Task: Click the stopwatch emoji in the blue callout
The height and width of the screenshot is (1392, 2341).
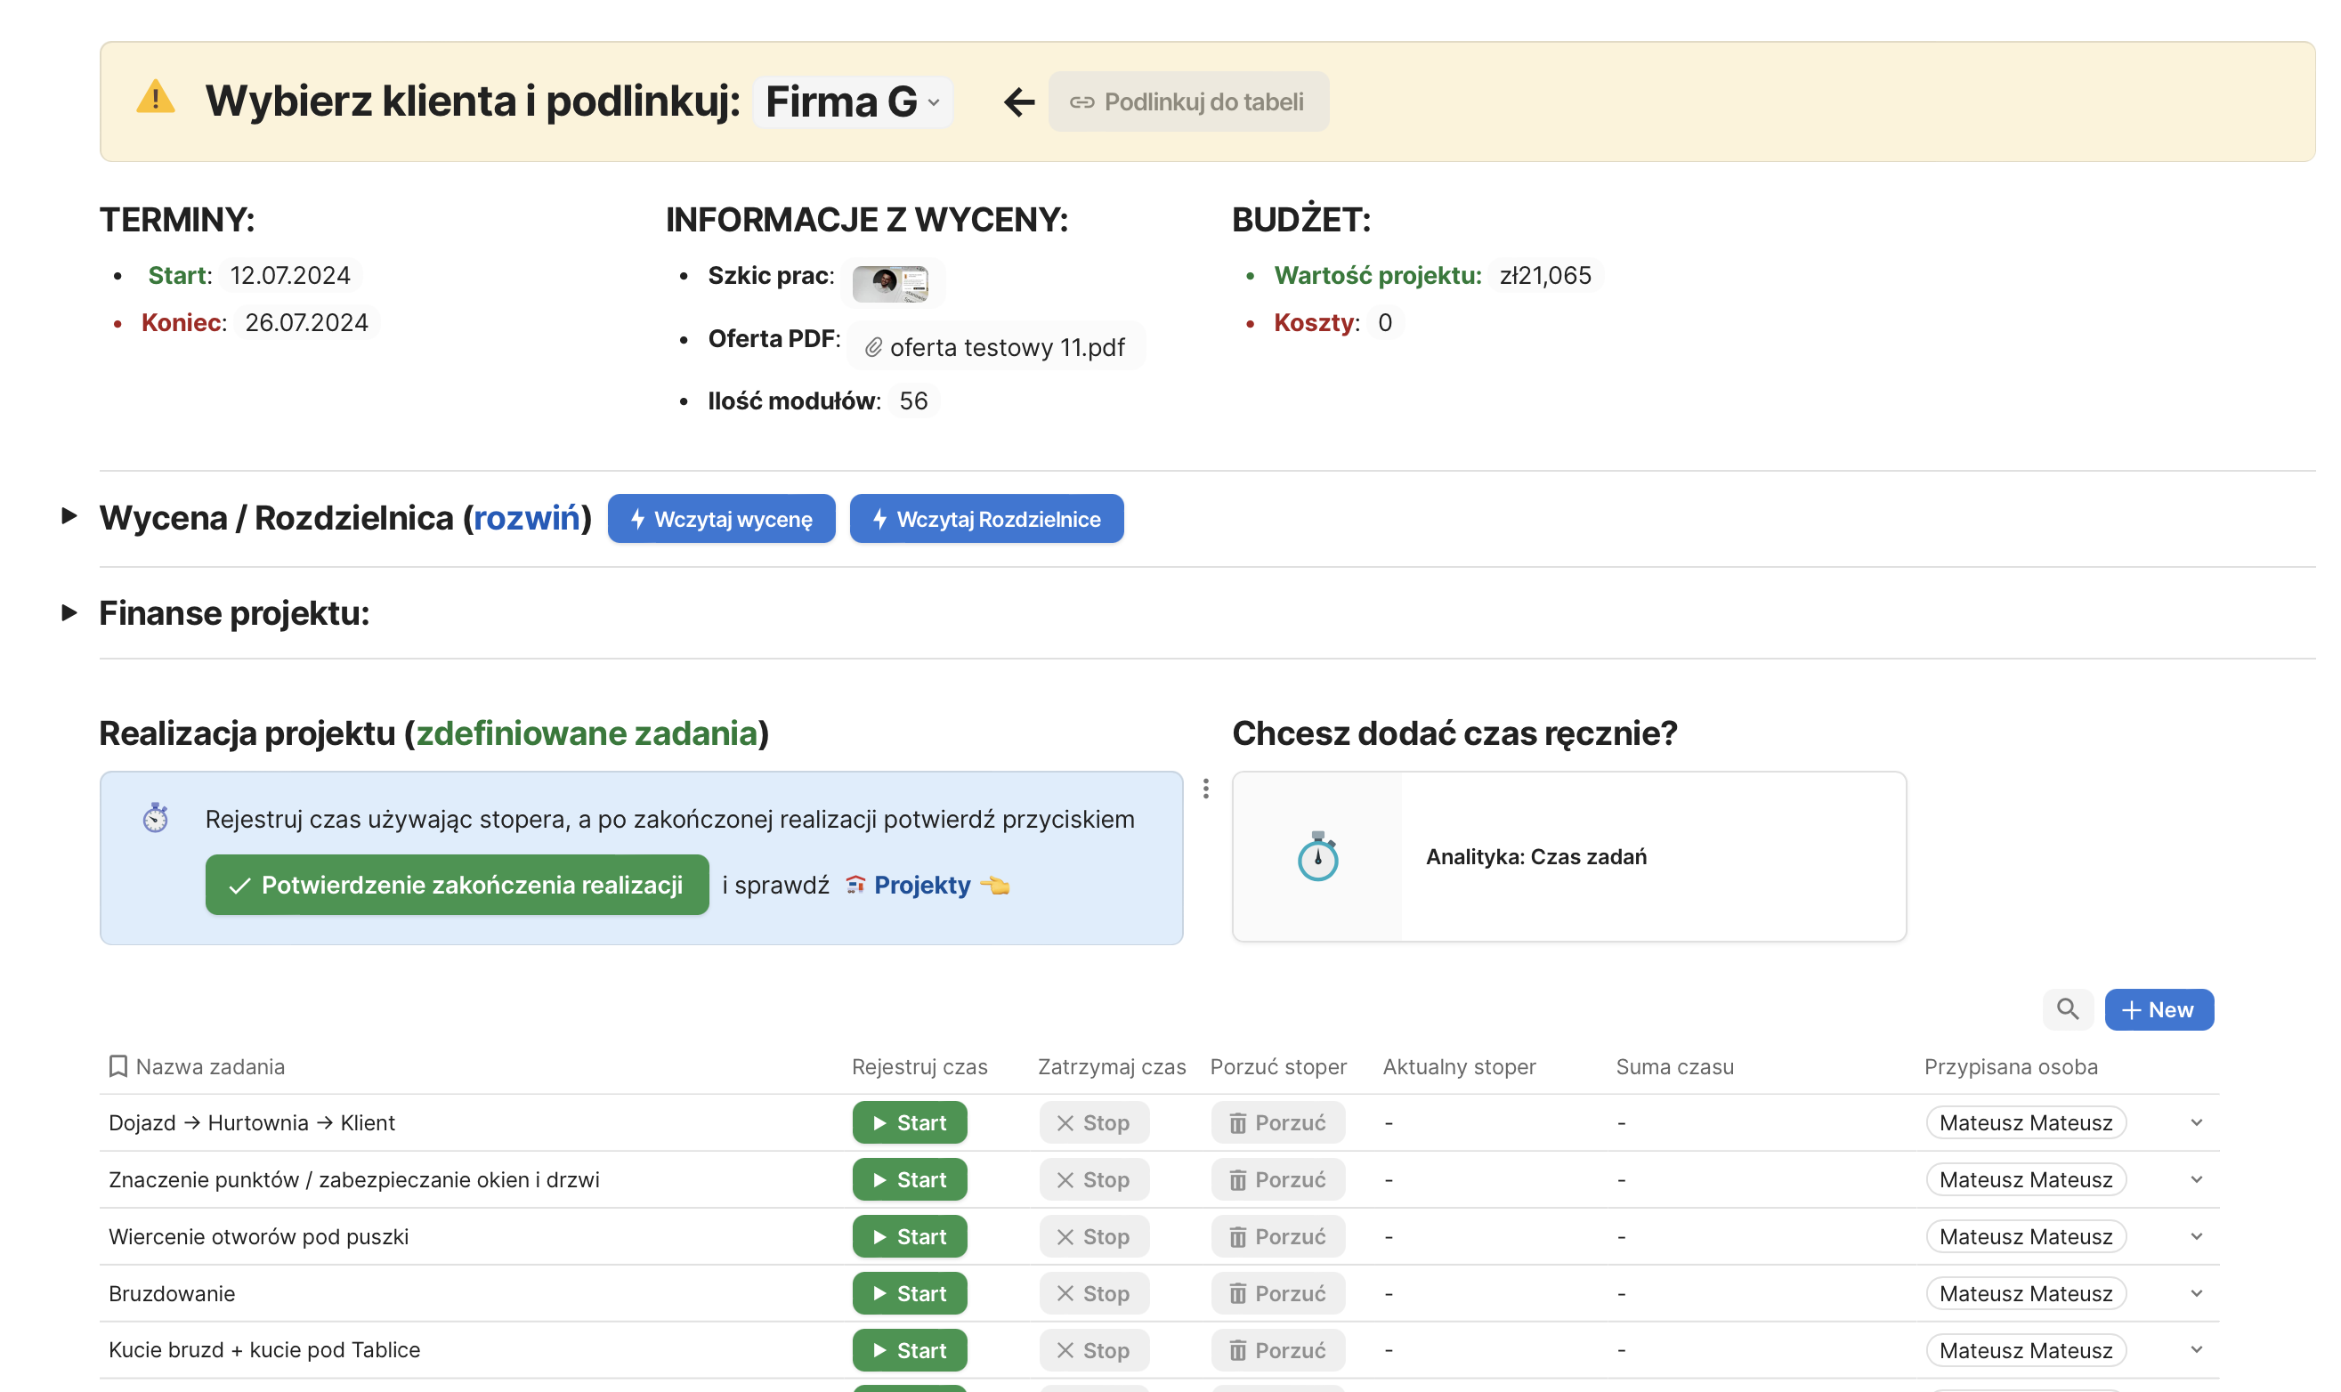Action: pyautogui.click(x=155, y=818)
